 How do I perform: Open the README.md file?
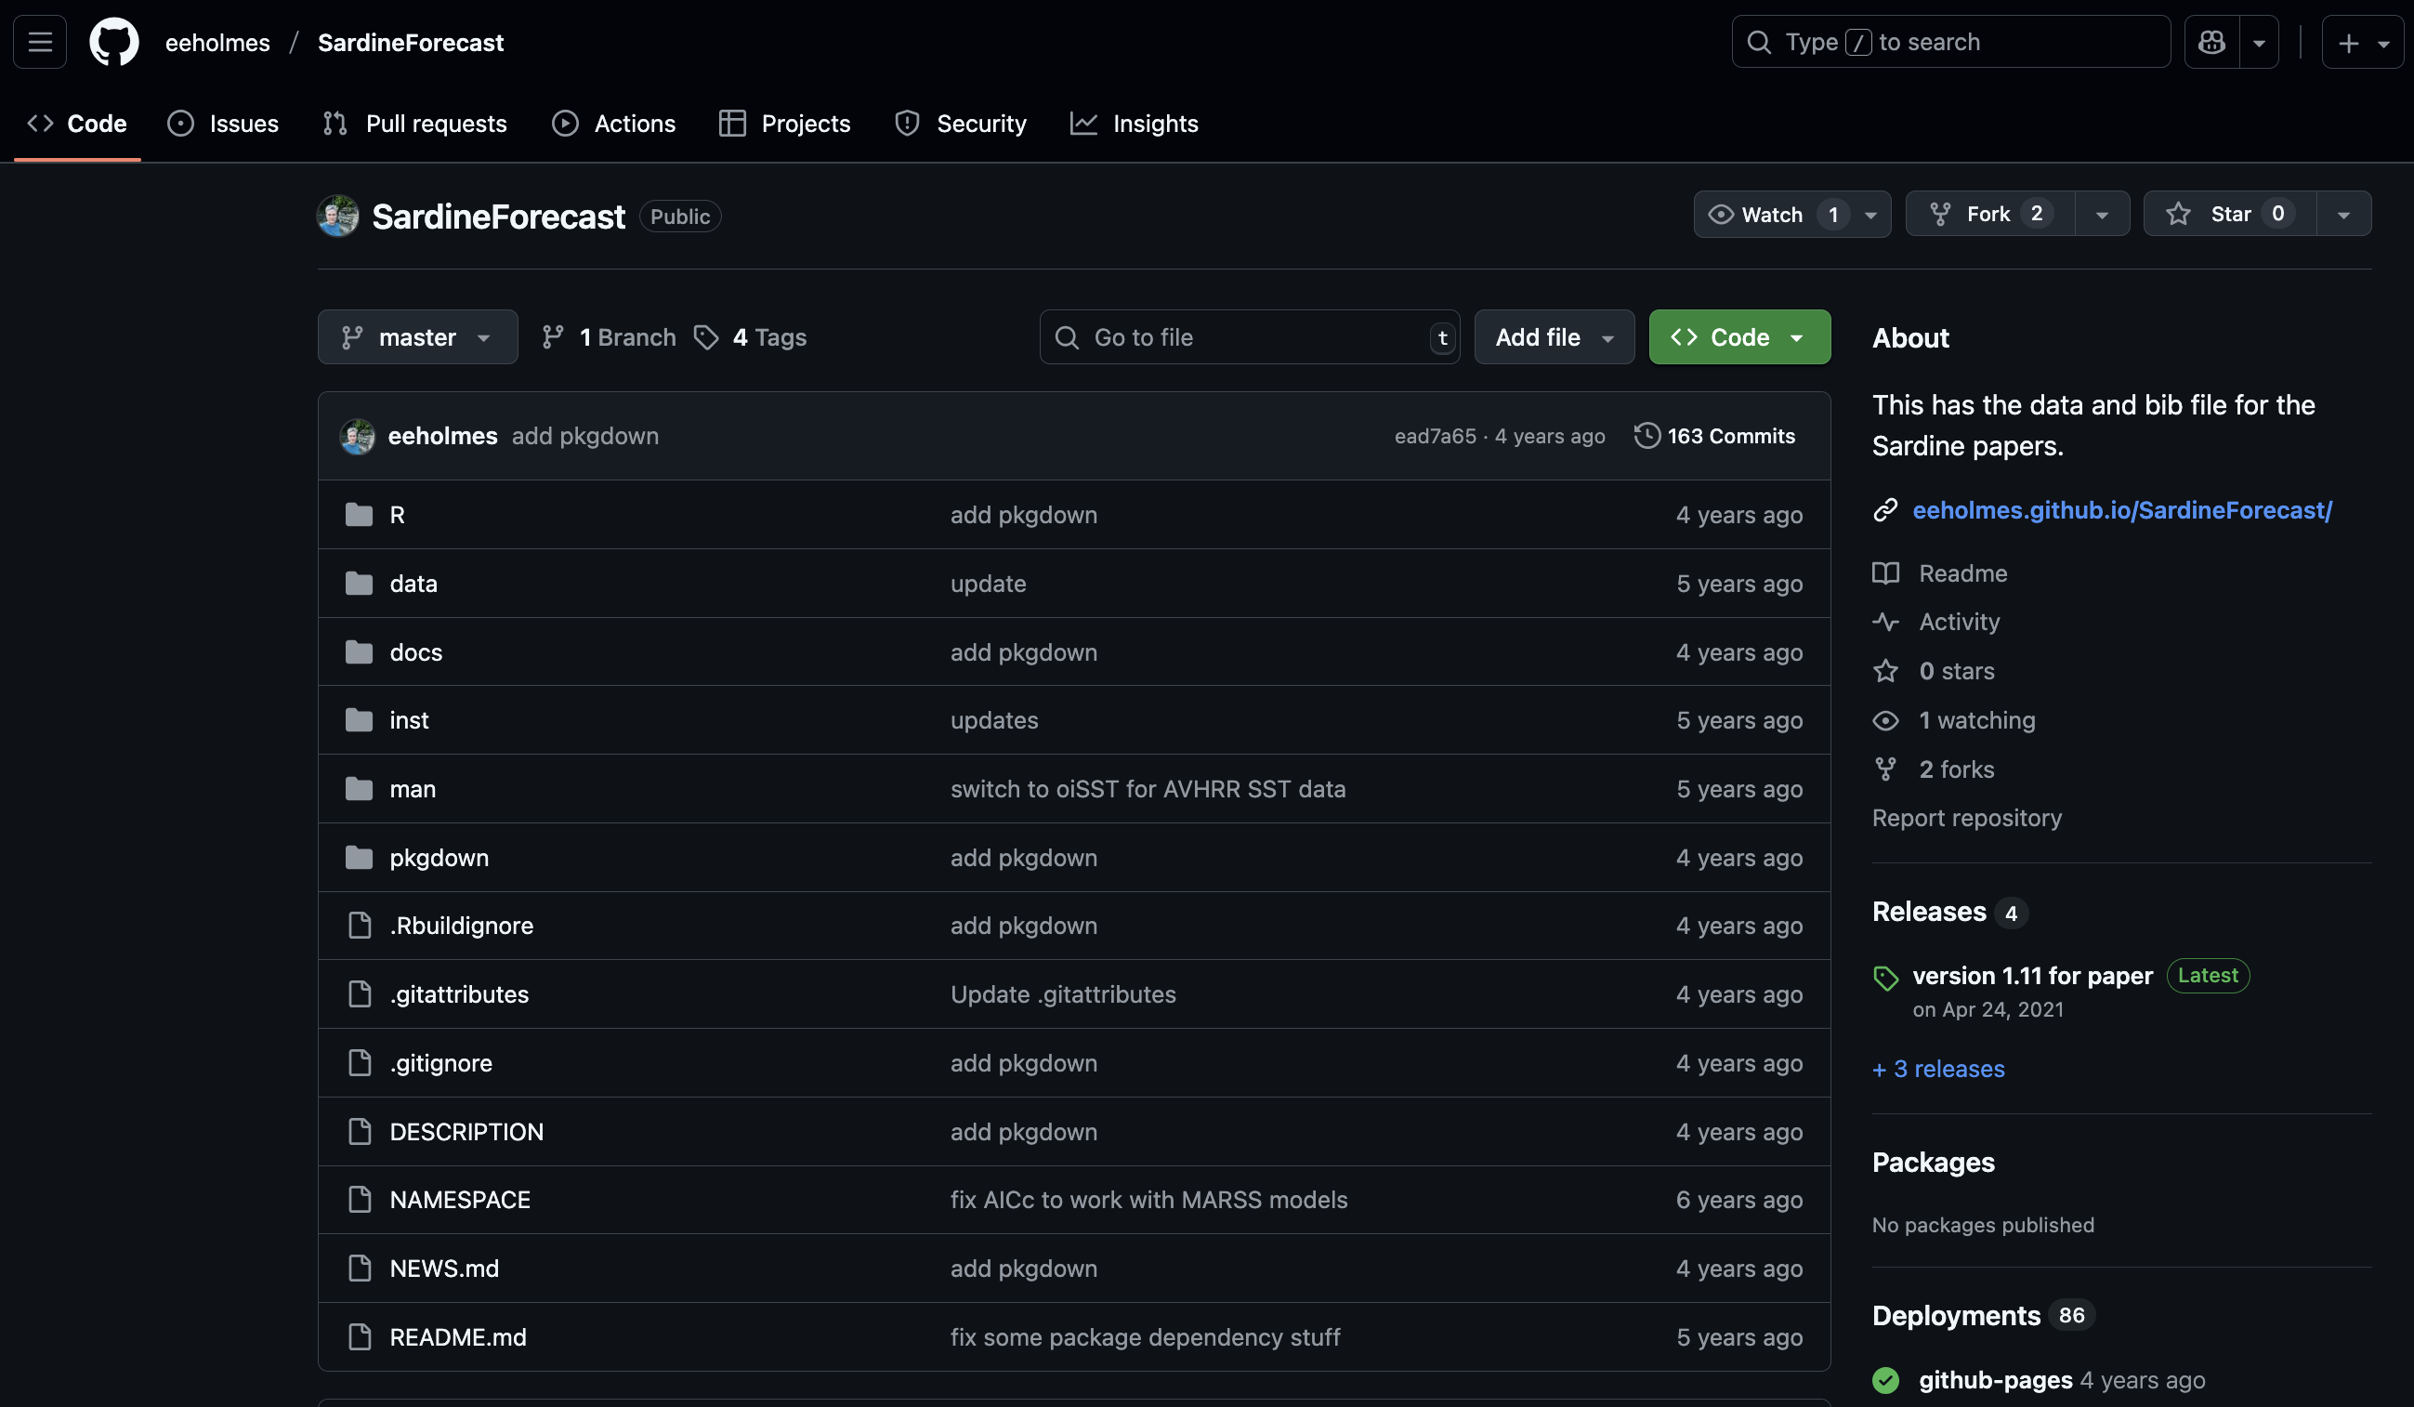click(458, 1336)
